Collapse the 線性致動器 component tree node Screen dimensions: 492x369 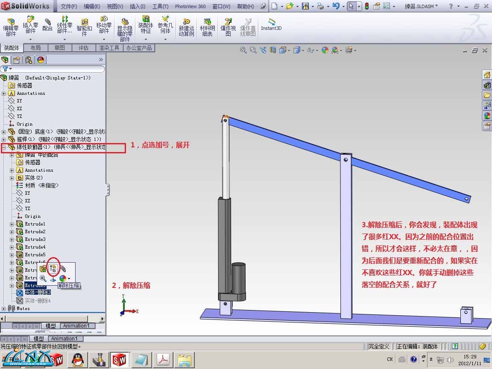click(4, 147)
